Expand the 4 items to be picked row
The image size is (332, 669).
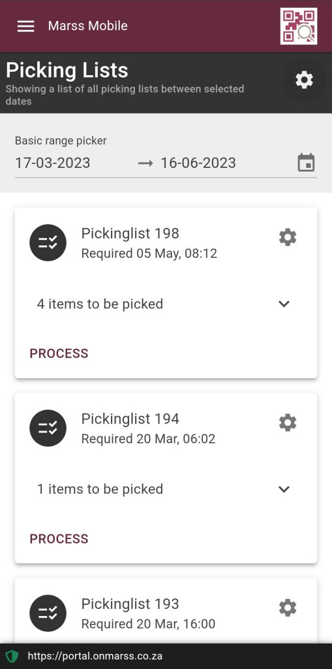[x=166, y=304]
